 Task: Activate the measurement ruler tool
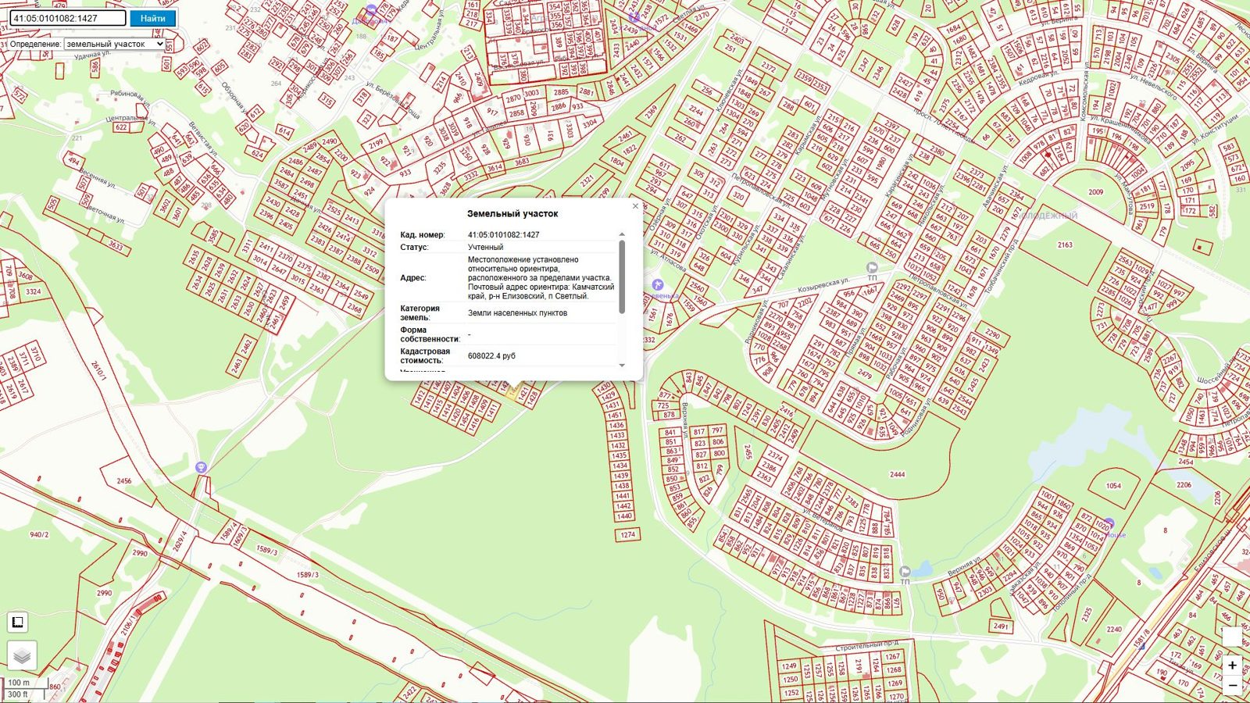[x=17, y=622]
